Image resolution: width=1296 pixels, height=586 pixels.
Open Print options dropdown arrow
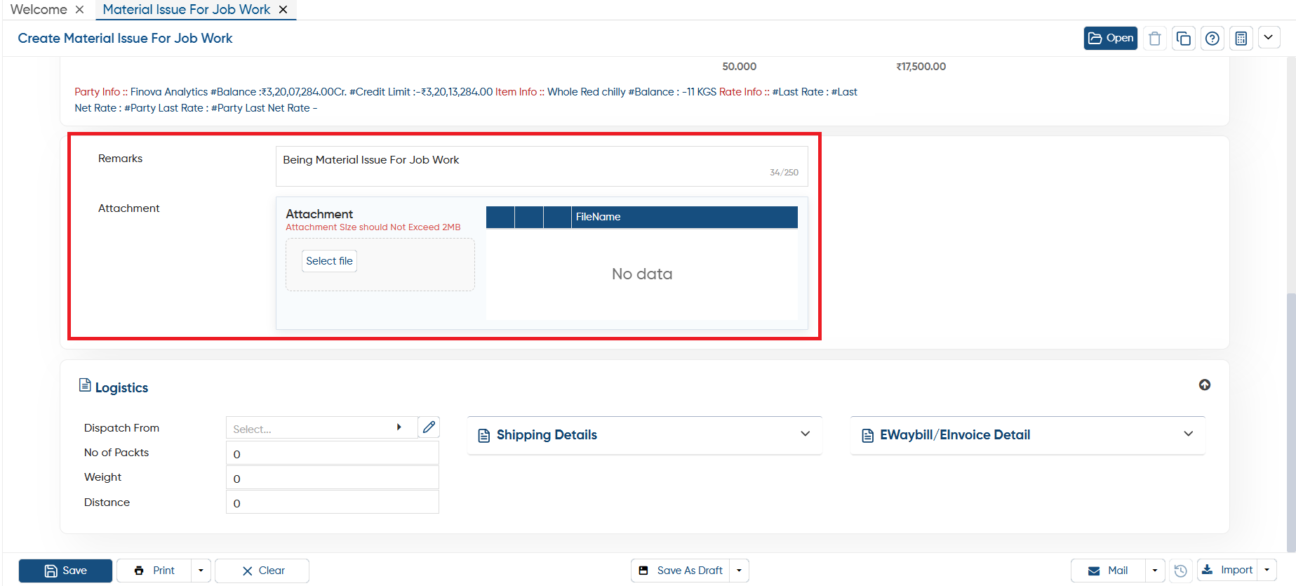pos(201,571)
